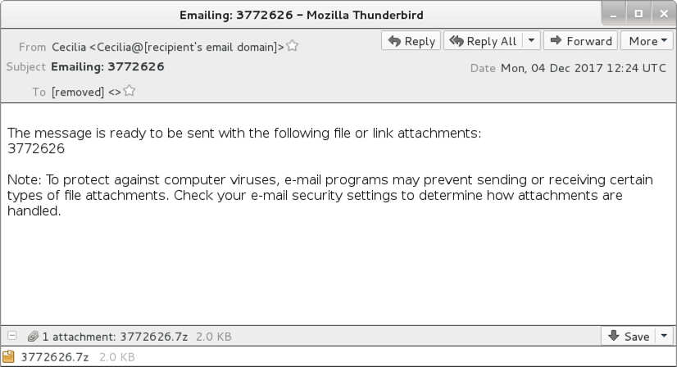Open the 3772626.7z archive file icon
Screen dimensions: 677x367
pyautogui.click(x=8, y=356)
